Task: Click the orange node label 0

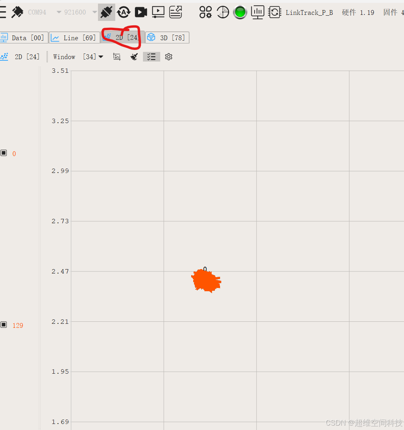Action: coord(14,154)
